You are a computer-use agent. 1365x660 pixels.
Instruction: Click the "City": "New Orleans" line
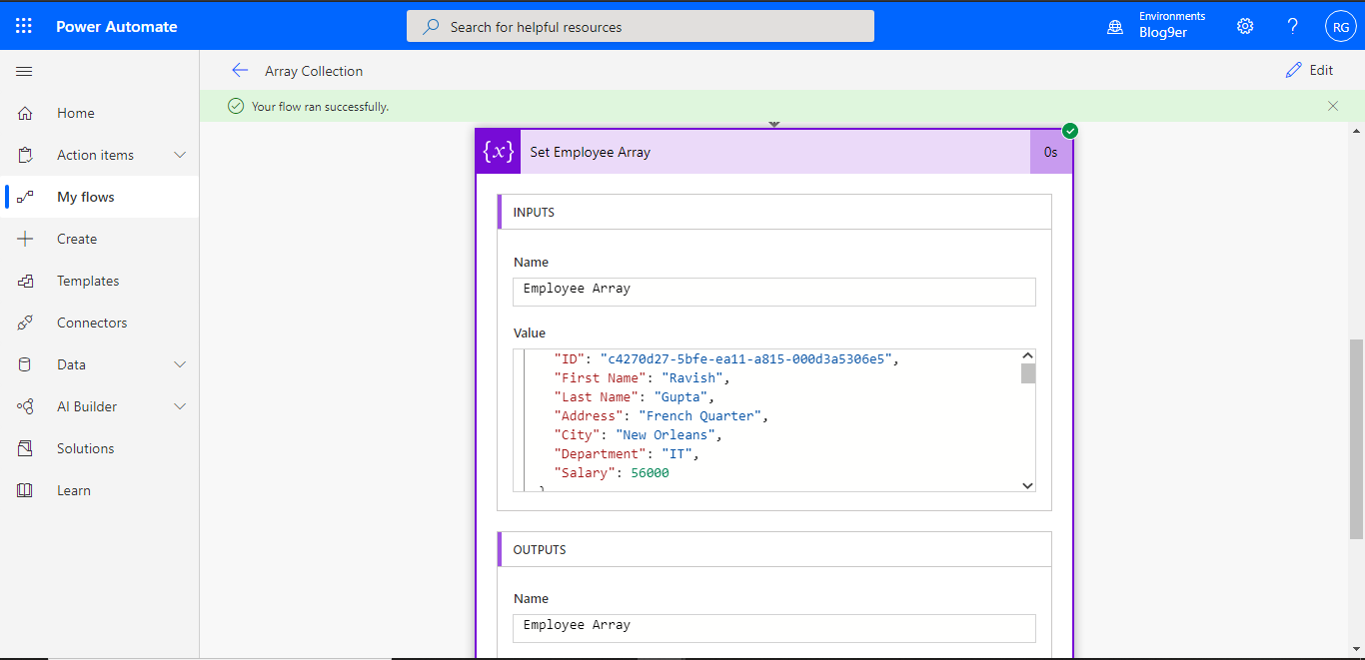(x=638, y=434)
